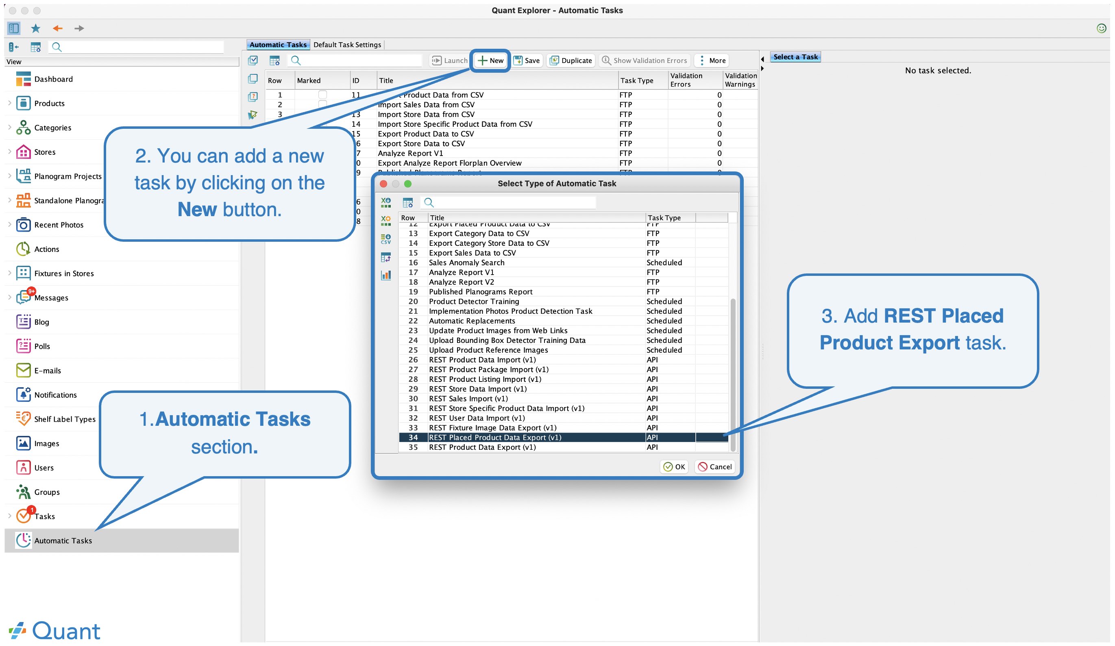Go back with the orange arrow
The image size is (1115, 646).
pos(57,28)
